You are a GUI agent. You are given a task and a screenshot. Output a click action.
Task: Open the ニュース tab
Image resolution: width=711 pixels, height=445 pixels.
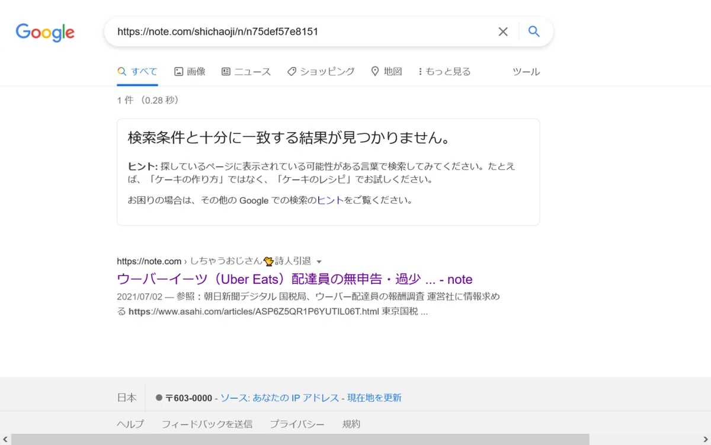246,72
